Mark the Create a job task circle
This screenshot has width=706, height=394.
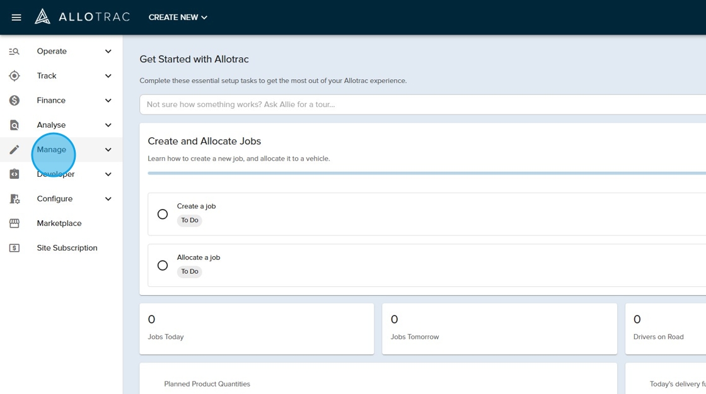click(x=163, y=214)
